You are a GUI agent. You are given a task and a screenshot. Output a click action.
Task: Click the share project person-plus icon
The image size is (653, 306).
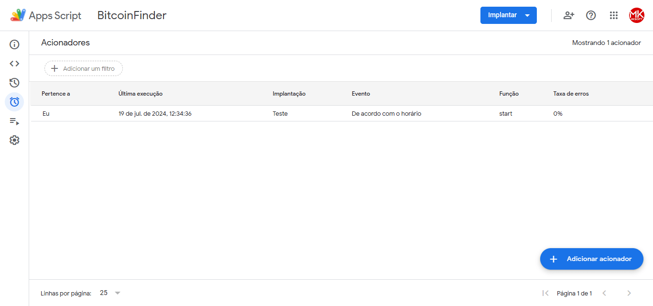tap(568, 15)
